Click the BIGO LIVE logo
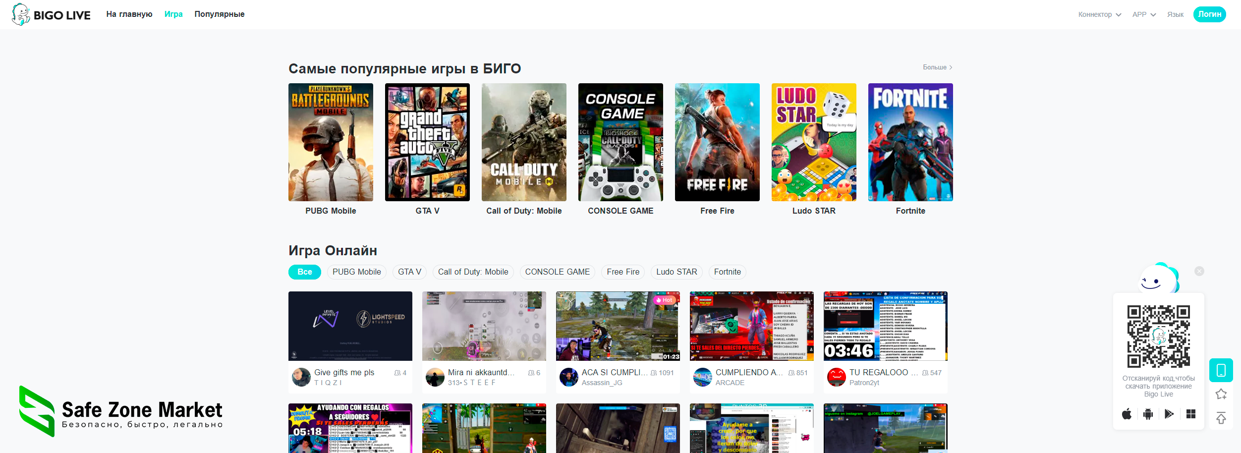1241x453 pixels. point(51,14)
